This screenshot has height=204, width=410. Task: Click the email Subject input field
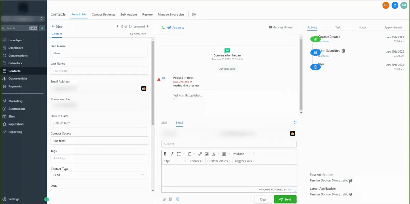(x=229, y=144)
